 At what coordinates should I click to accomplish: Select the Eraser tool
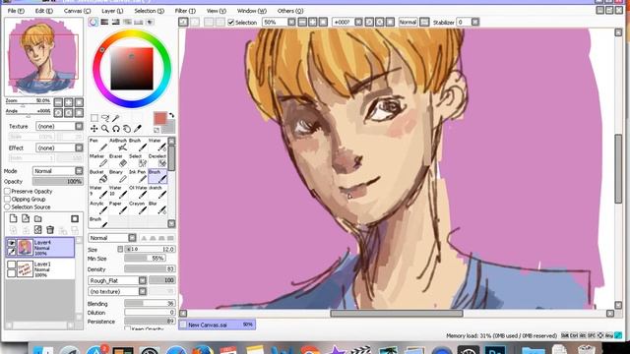[x=118, y=161]
